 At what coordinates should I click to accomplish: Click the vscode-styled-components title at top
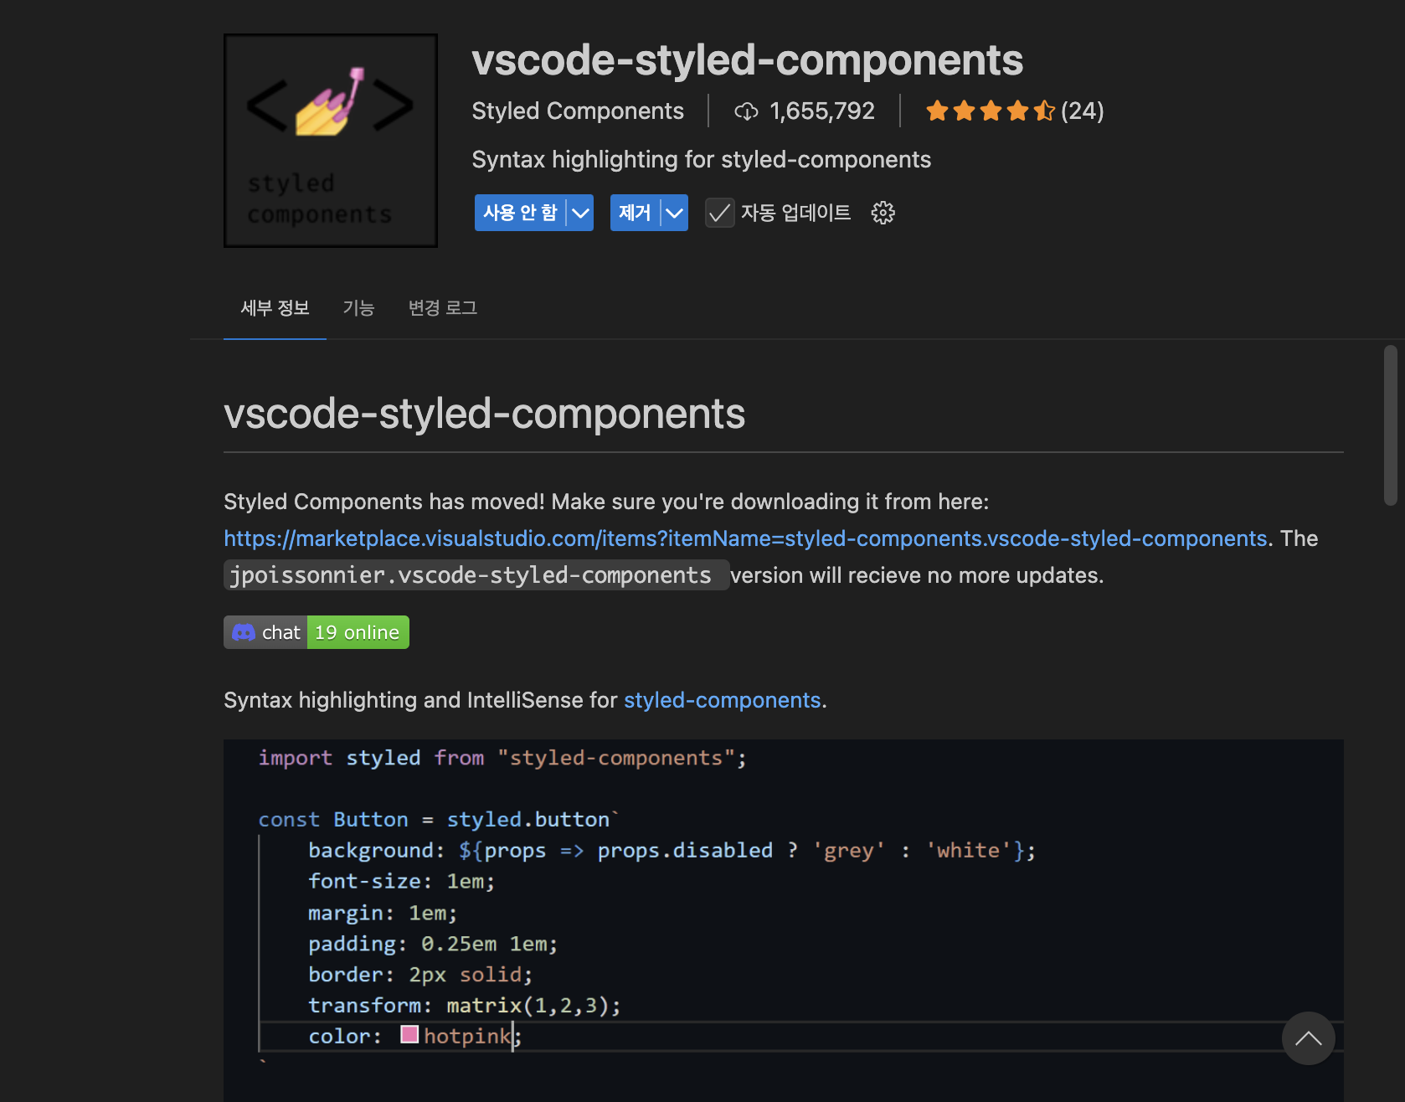(747, 60)
